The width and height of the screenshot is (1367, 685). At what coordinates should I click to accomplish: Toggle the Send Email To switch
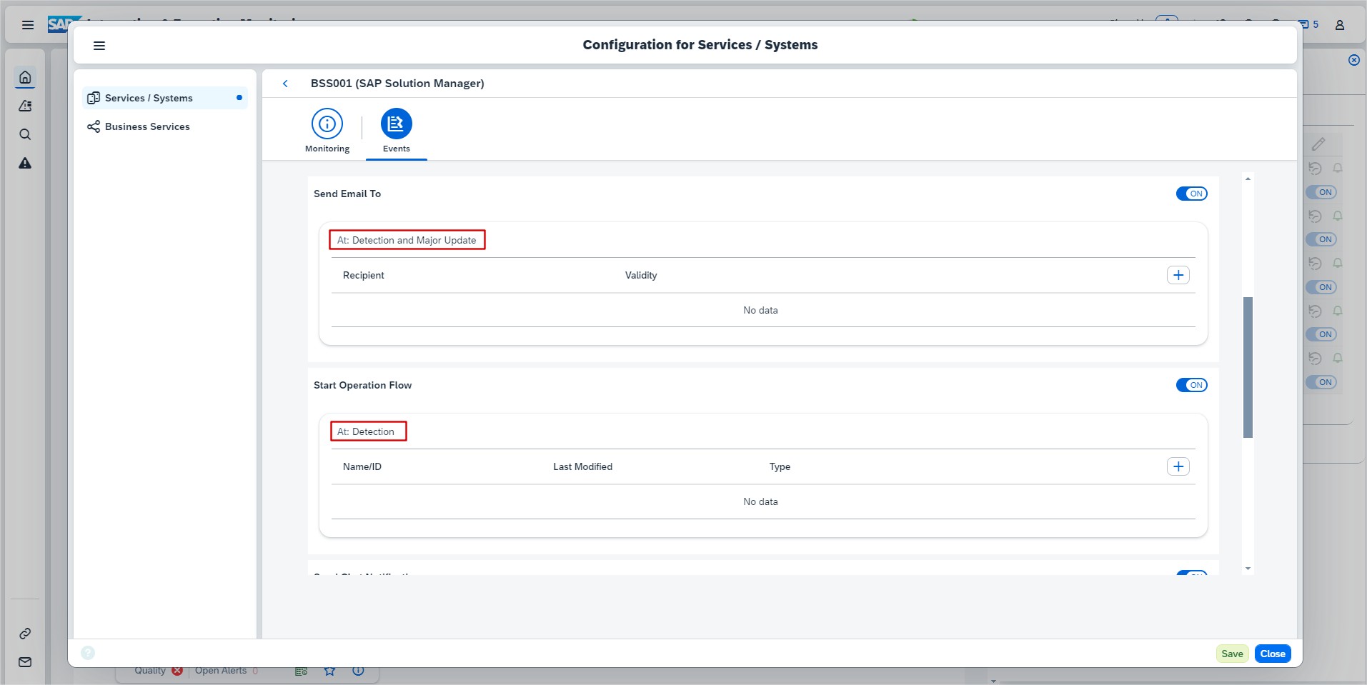(x=1191, y=194)
